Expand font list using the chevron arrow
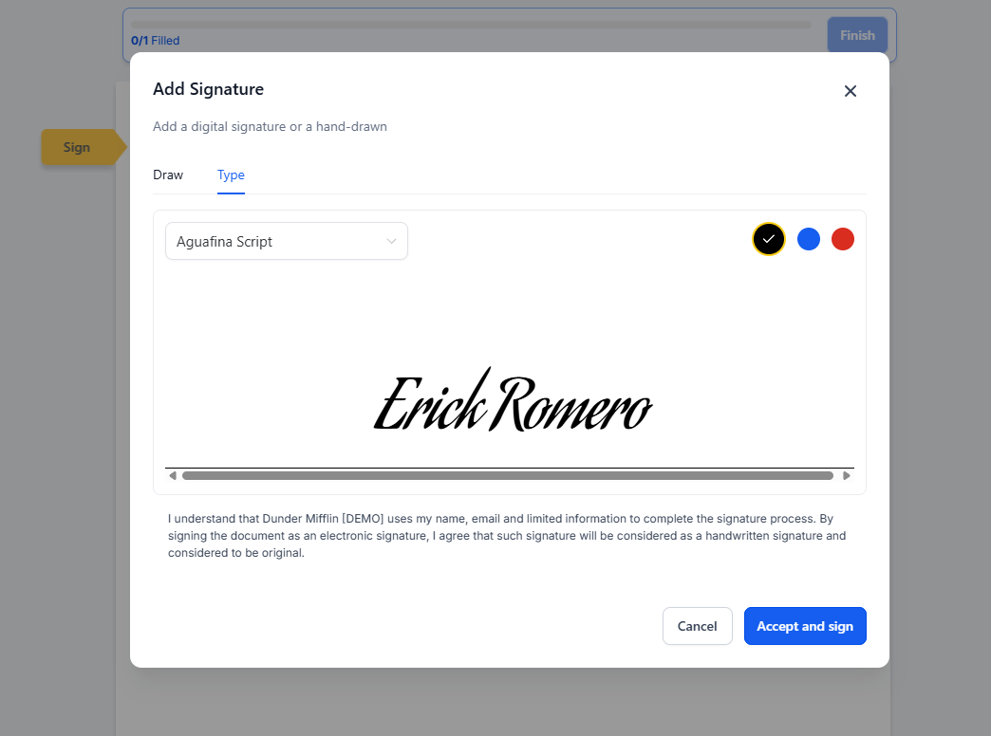 (391, 241)
